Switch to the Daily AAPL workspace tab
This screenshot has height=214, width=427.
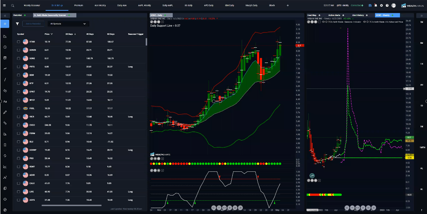(168, 6)
